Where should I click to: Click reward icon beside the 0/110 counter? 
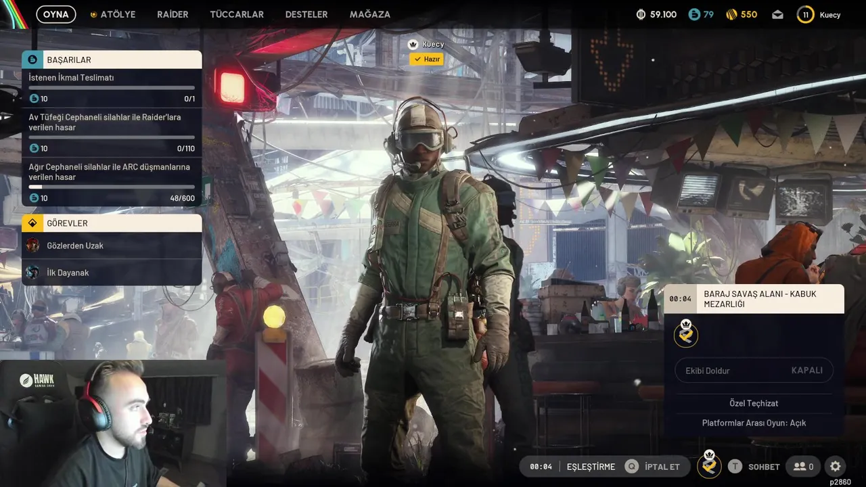coord(34,148)
